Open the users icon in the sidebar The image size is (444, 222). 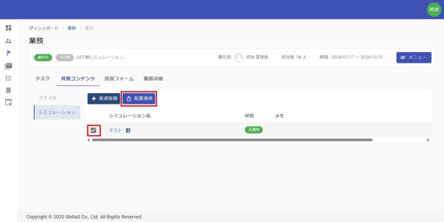coord(8,41)
